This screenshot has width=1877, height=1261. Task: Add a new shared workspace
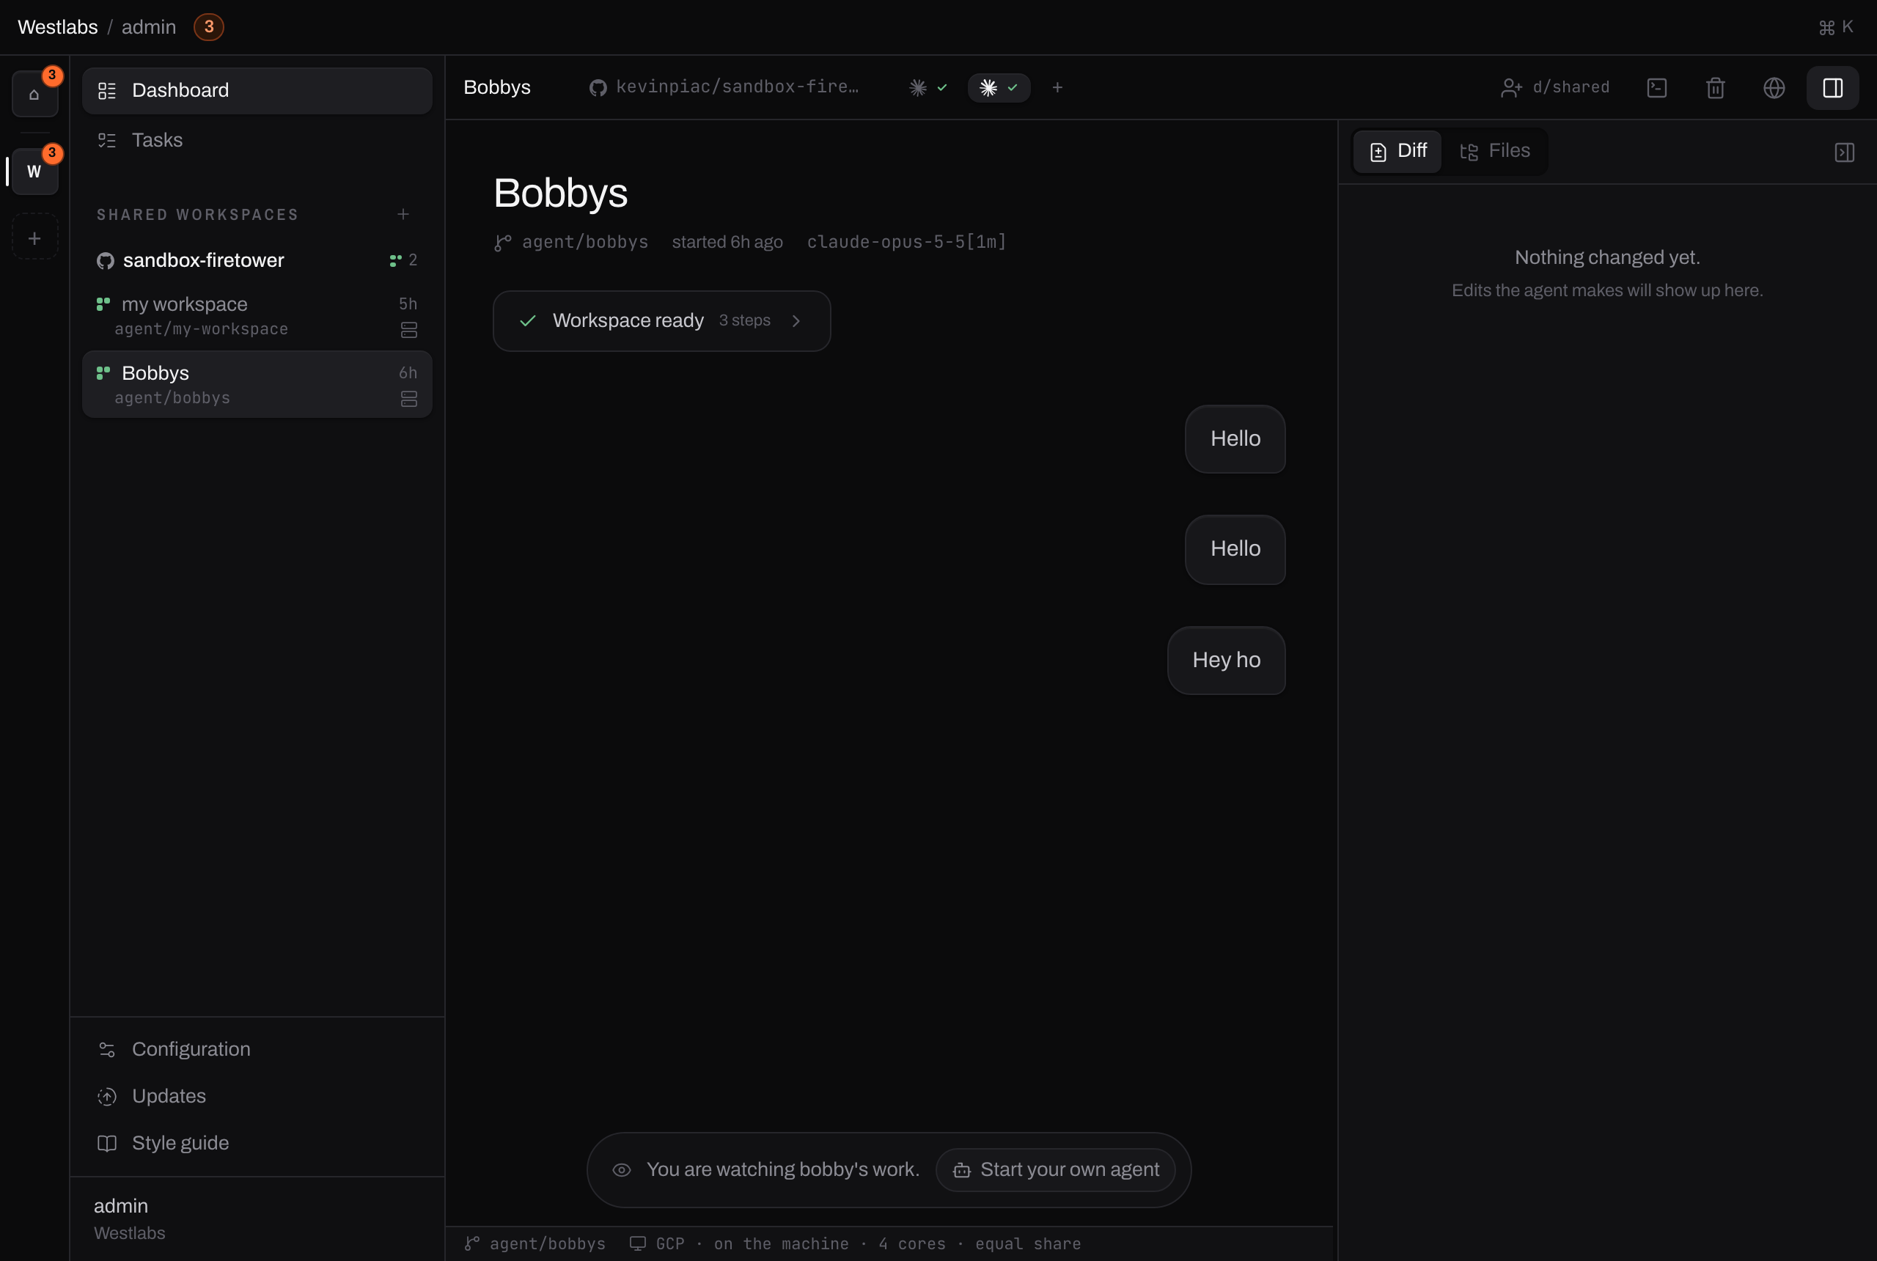pyautogui.click(x=404, y=214)
